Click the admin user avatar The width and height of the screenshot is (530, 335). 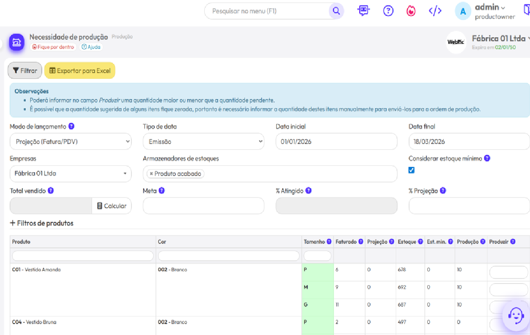coord(463,11)
